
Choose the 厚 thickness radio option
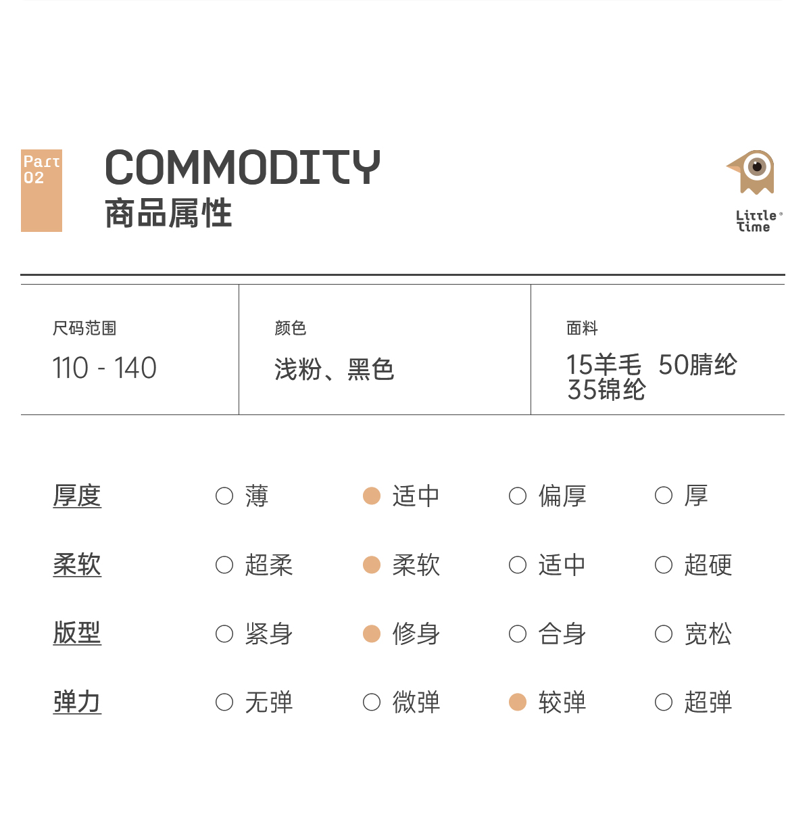664,496
